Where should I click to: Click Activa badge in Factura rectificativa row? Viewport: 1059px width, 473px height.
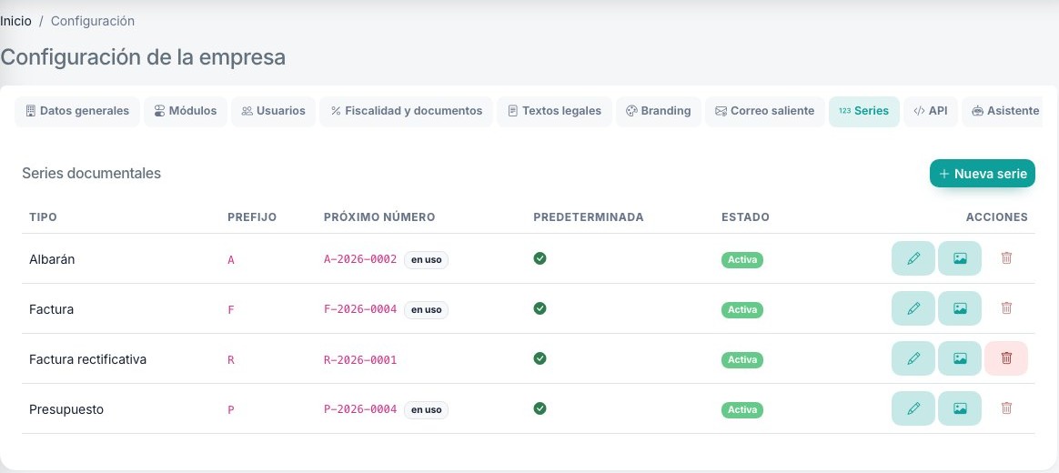point(742,360)
